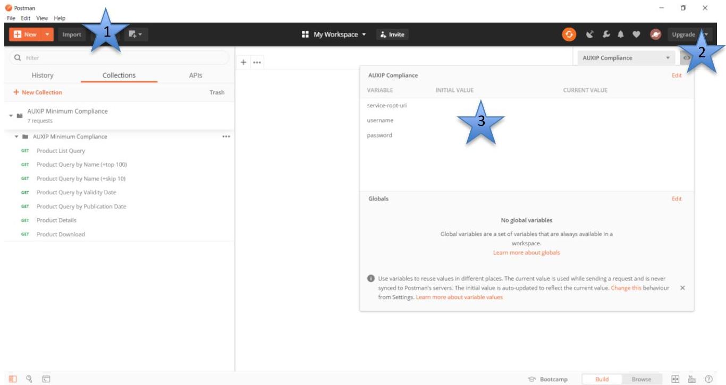Open the Trash link

(217, 92)
